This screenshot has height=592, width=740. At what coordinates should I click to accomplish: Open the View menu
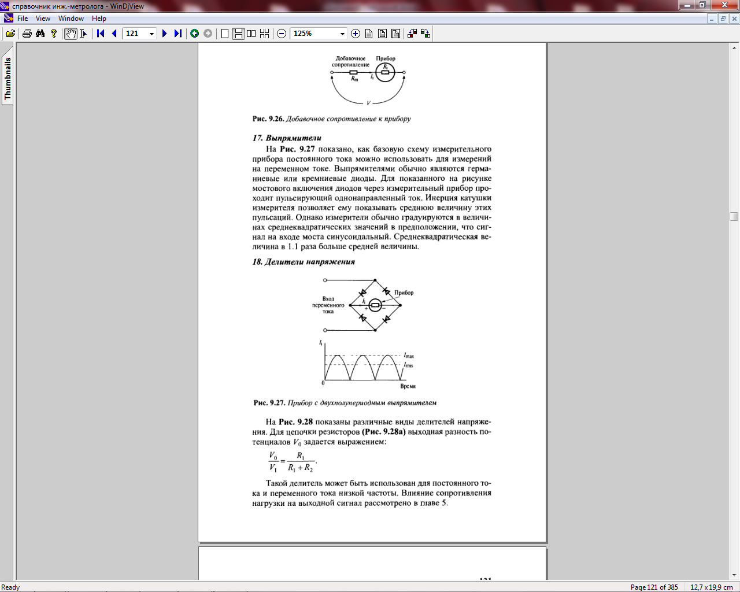[x=43, y=18]
